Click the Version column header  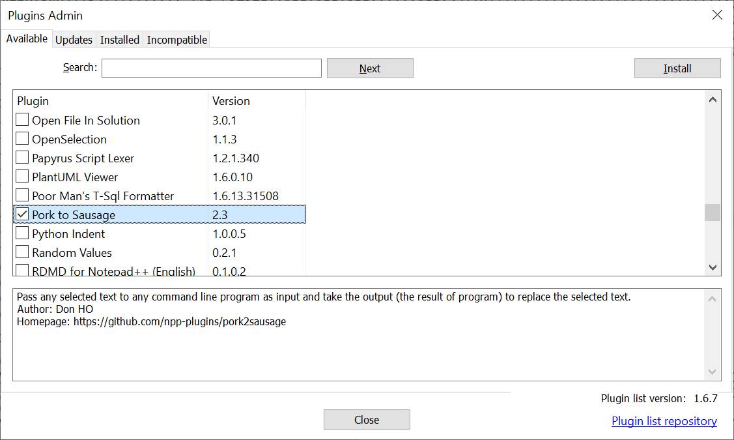pos(231,101)
